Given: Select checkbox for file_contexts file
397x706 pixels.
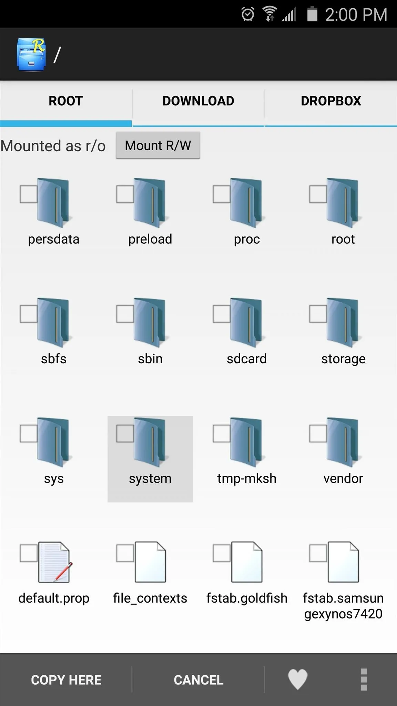Looking at the screenshot, I should click(x=125, y=553).
